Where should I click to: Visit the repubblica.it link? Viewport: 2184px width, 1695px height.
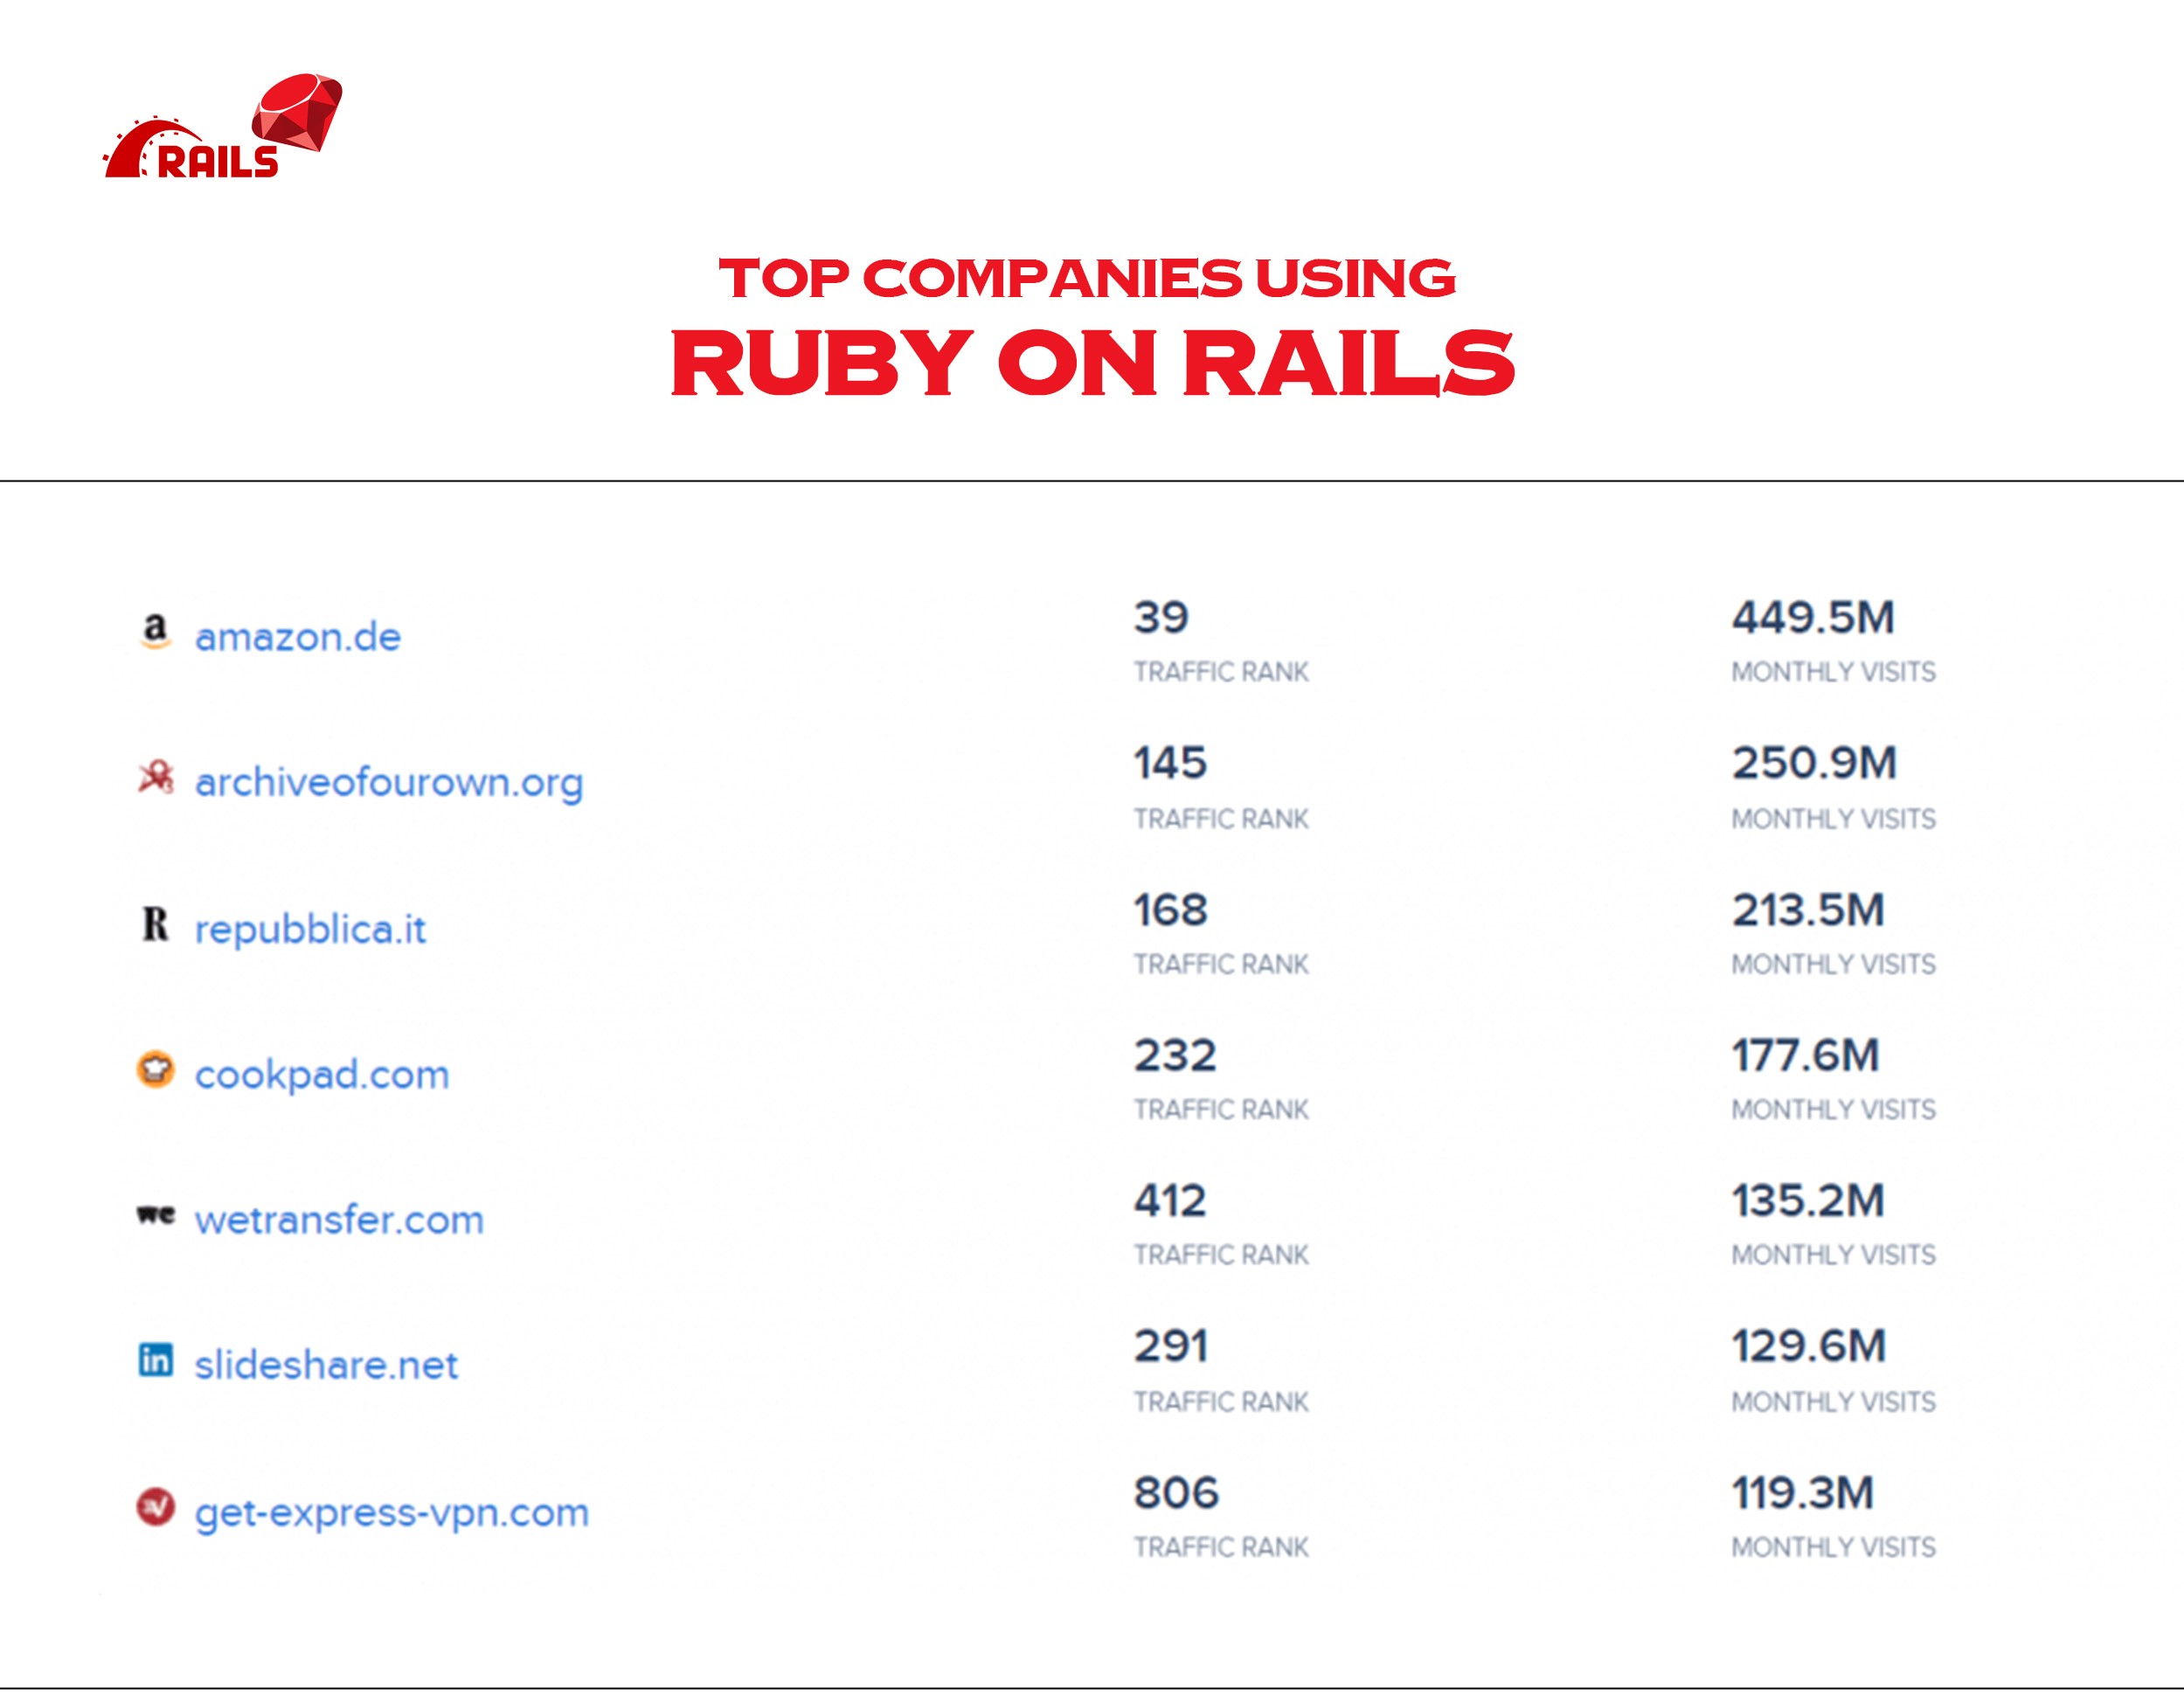coord(310,929)
